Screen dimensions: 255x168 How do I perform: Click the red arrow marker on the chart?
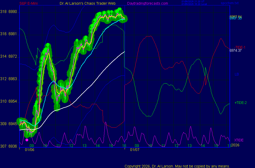[37, 95]
